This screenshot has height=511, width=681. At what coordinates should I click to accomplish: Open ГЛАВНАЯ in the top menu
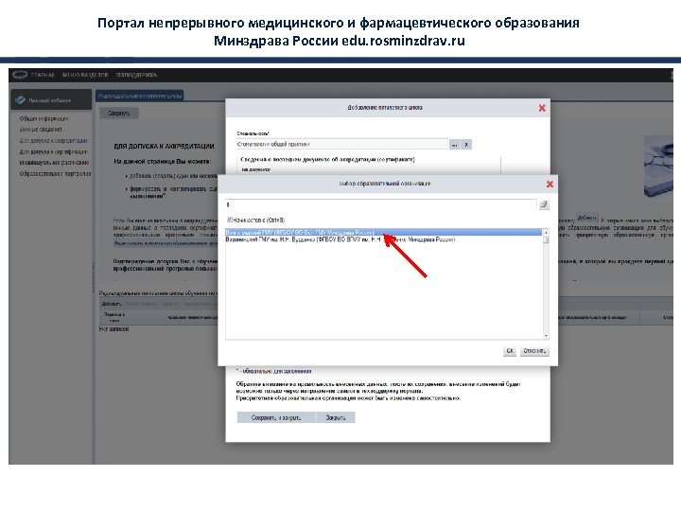[x=43, y=75]
